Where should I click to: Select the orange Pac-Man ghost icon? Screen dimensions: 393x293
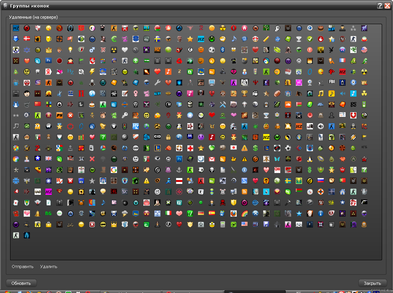pyautogui.click(x=38, y=126)
